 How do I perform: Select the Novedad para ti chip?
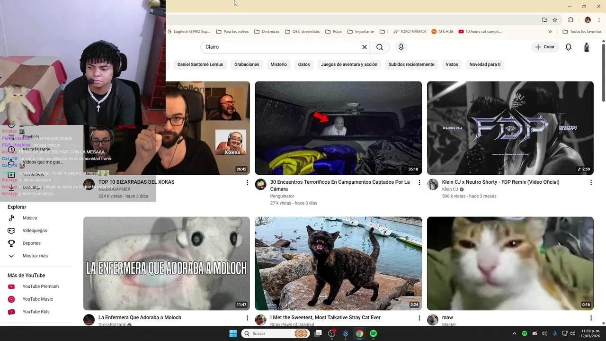point(485,64)
